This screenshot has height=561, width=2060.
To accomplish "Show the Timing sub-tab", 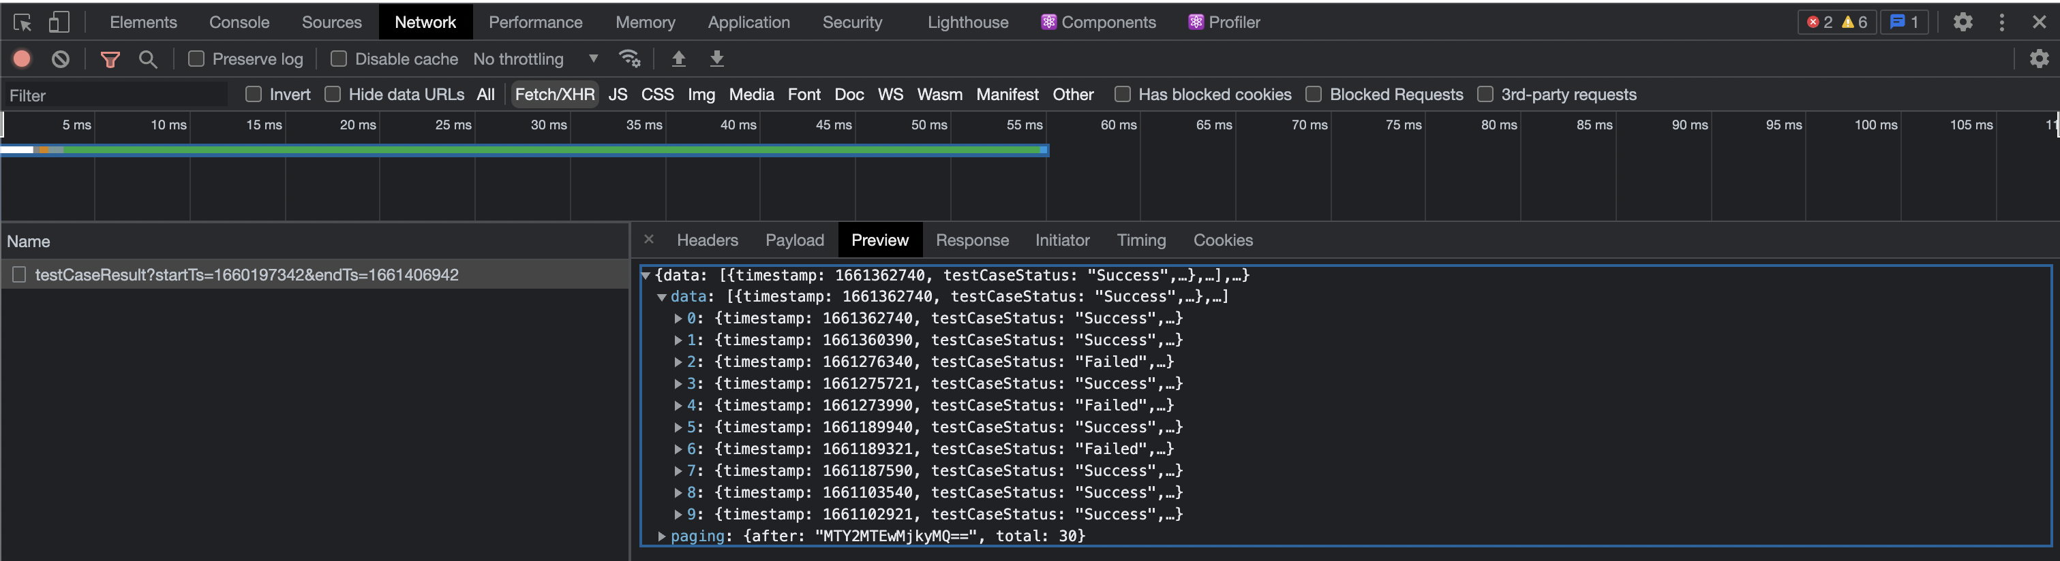I will pos(1141,240).
